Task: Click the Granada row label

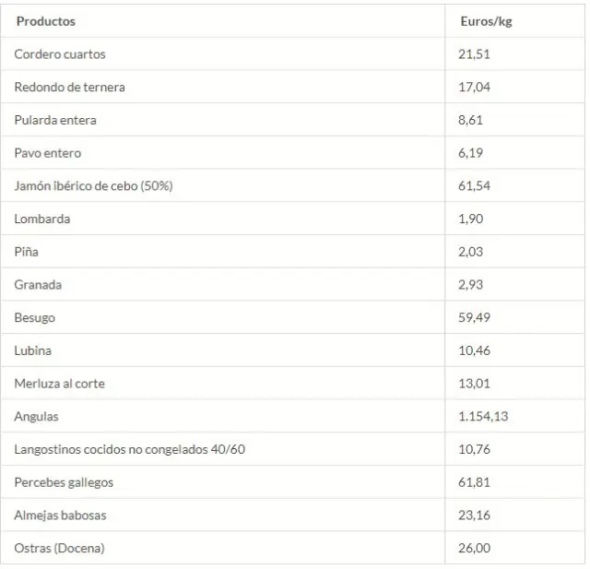Action: coord(38,285)
